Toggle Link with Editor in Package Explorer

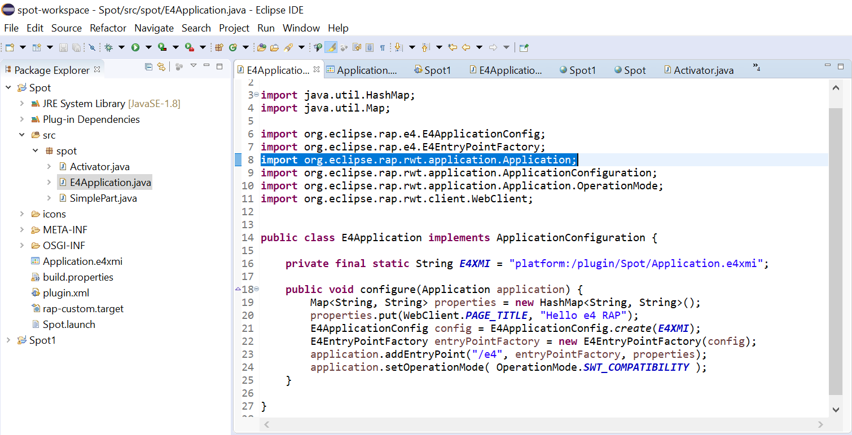click(x=161, y=67)
